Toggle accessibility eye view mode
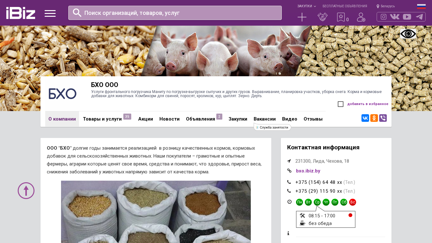This screenshot has height=243, width=432. pyautogui.click(x=408, y=34)
